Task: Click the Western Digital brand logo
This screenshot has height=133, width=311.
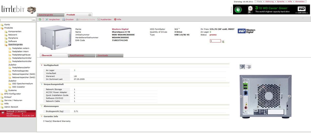Action: point(246,31)
